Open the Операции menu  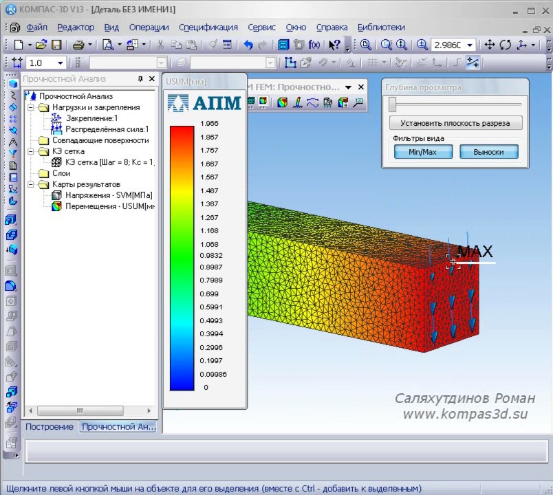(x=149, y=27)
